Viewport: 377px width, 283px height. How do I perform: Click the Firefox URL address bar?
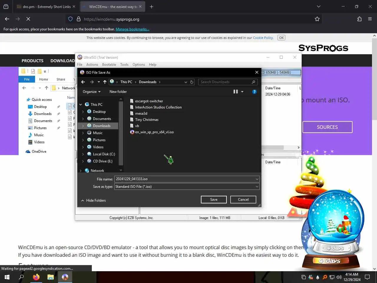point(194,19)
